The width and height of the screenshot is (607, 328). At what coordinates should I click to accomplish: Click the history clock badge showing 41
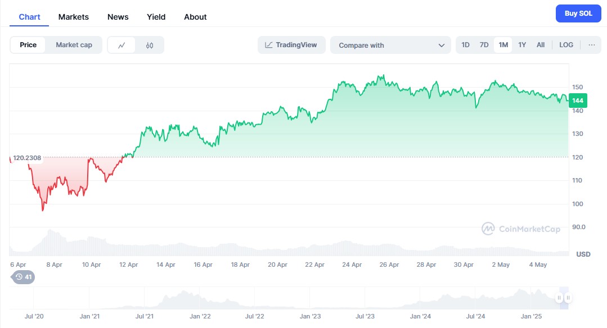click(23, 276)
